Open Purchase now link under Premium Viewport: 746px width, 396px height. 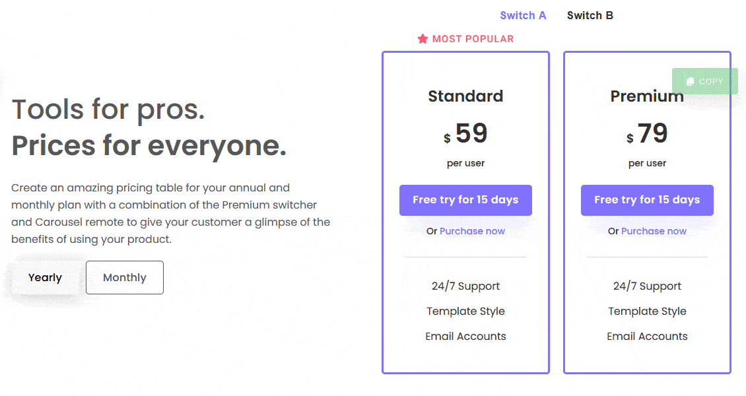click(654, 231)
